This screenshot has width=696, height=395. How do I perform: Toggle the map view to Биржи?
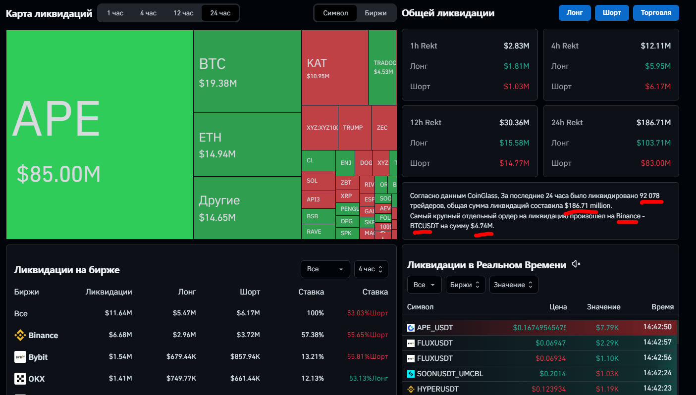pos(375,13)
